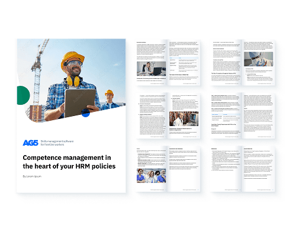
Task: Open the middle-right spread containing a table
Action: pos(243,115)
